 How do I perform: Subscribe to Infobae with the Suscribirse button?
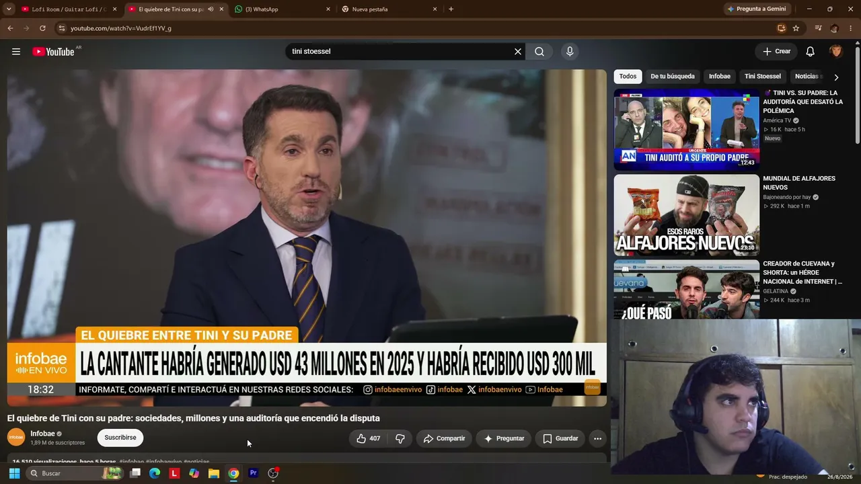click(x=120, y=438)
